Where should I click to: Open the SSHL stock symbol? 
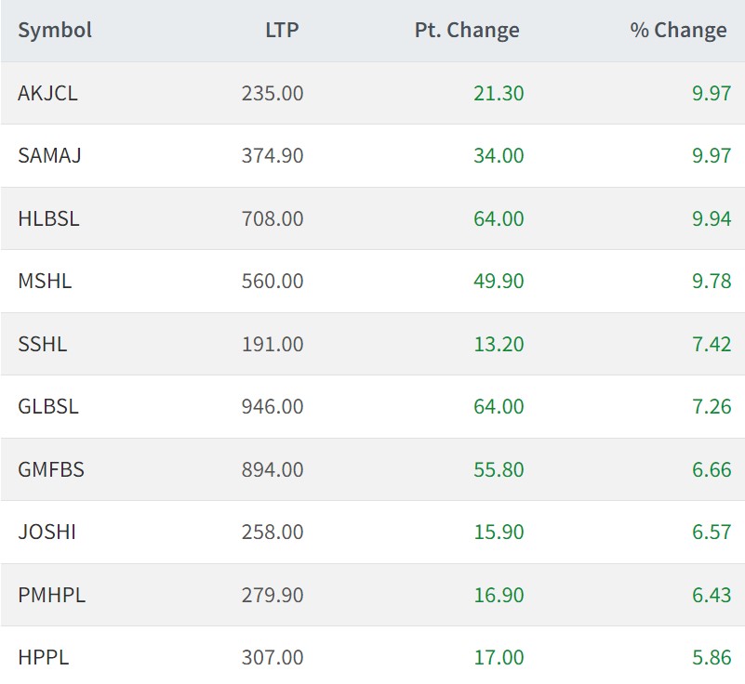pos(43,344)
